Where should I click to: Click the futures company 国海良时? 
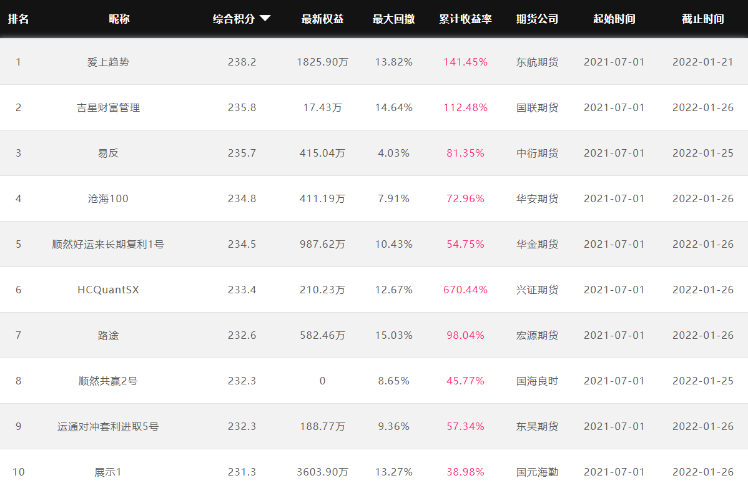(537, 381)
